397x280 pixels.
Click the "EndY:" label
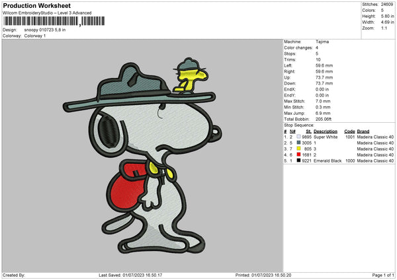point(290,95)
